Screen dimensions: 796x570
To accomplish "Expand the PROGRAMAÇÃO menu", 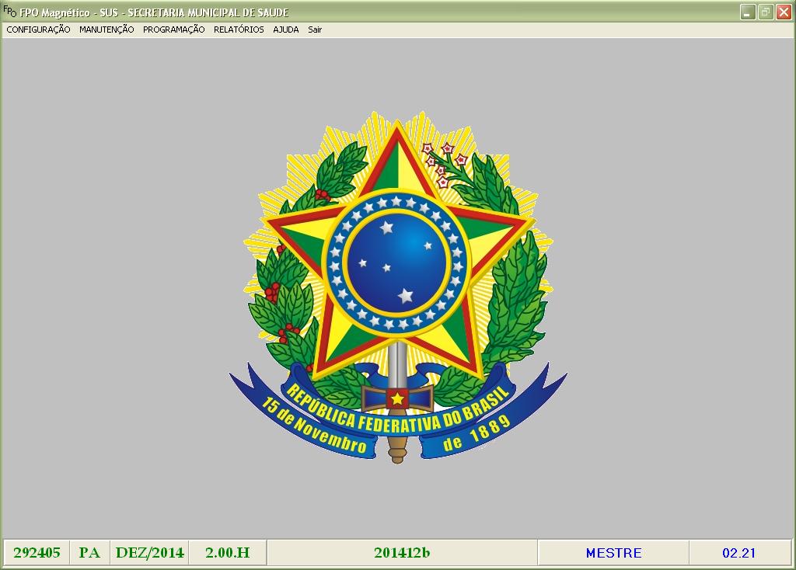I will (x=173, y=30).
